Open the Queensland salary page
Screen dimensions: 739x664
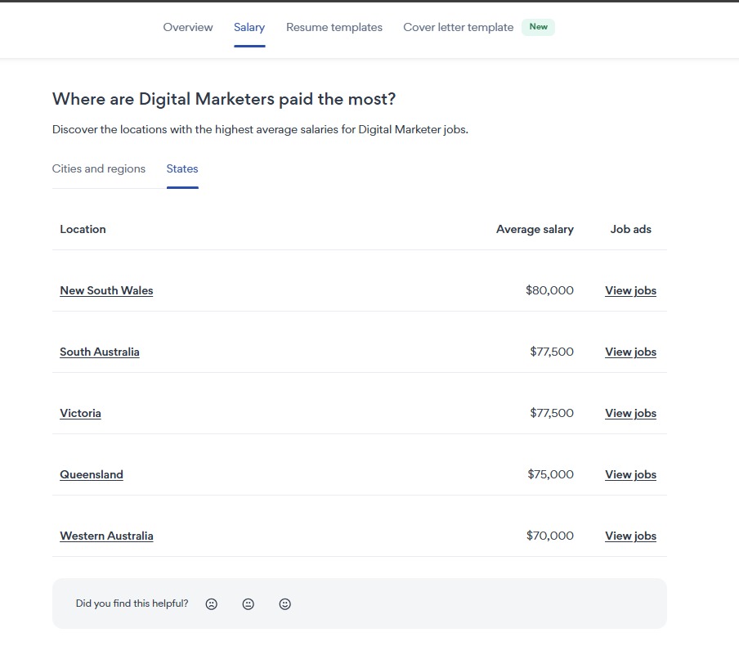pyautogui.click(x=91, y=474)
